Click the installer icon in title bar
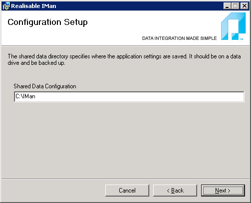Viewport: 251px width, 203px height. point(6,6)
